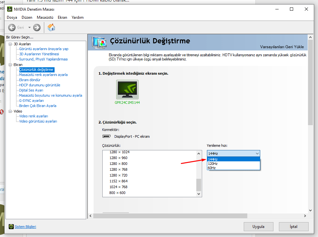The height and width of the screenshot is (237, 318).
Task: Click main panel vertical scroll up arrow
Action: pyautogui.click(x=310, y=37)
